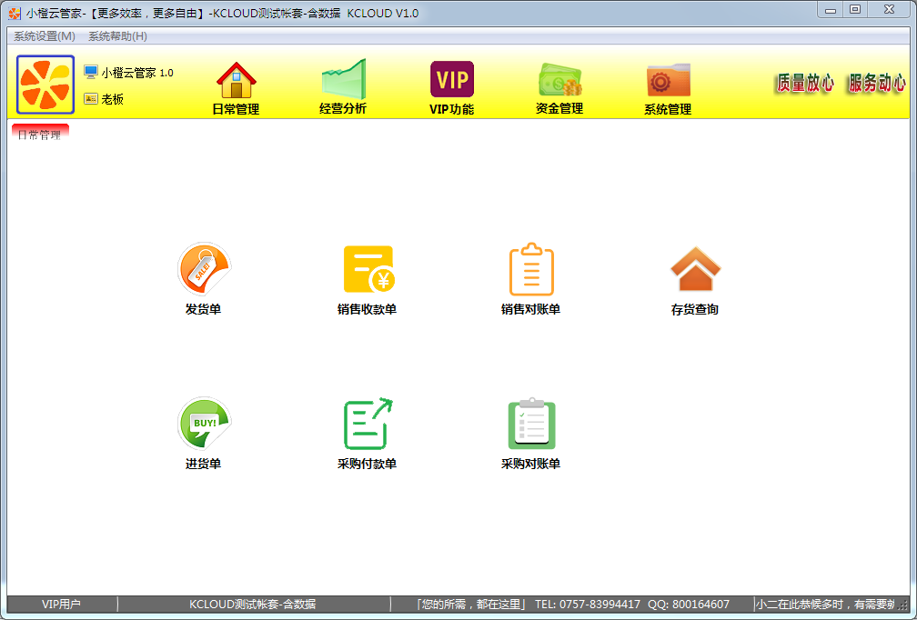The height and width of the screenshot is (620, 917).
Task: Select the 日常管理 house toolbar icon
Action: [237, 80]
